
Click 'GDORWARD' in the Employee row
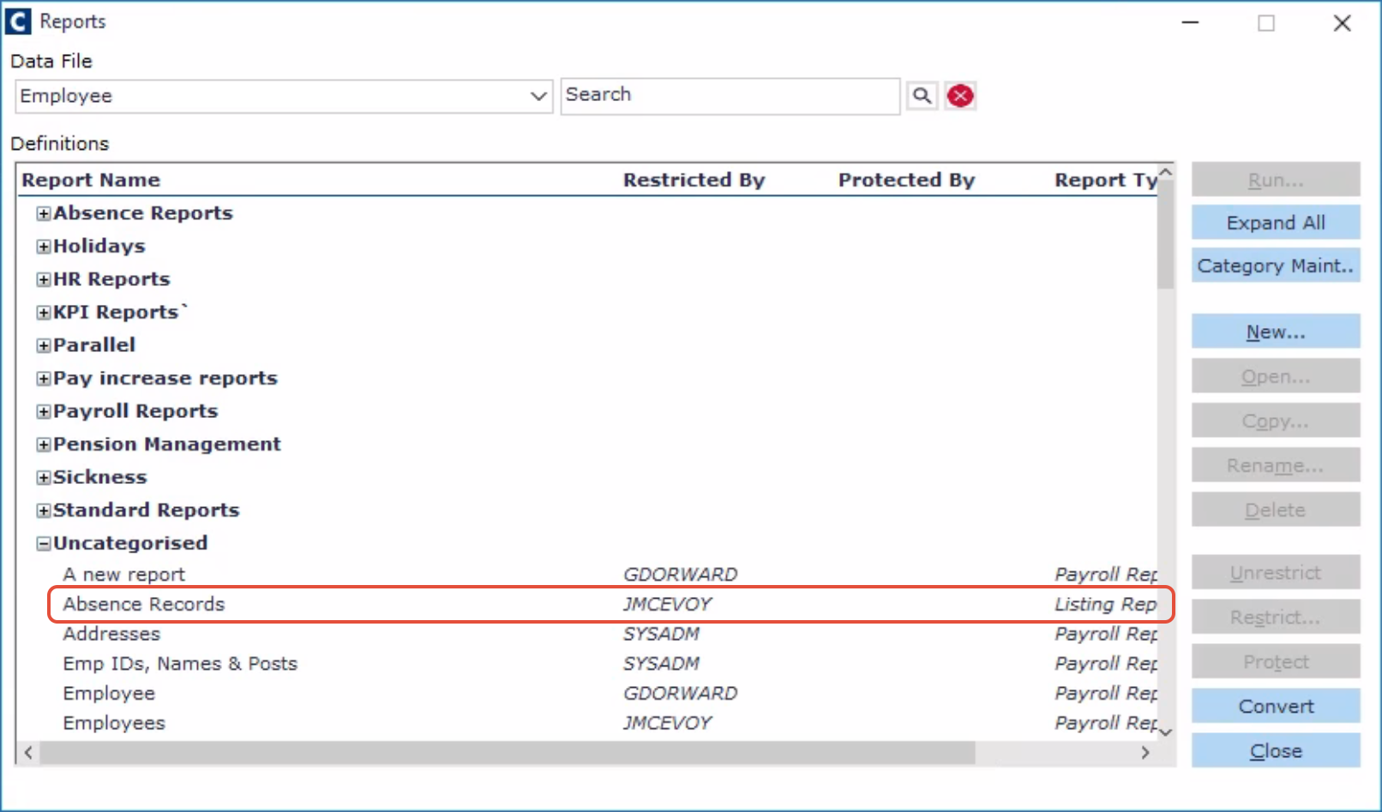[x=680, y=693]
